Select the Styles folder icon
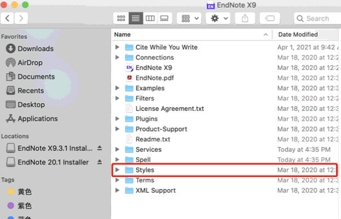This screenshot has height=219, width=341. 129,170
